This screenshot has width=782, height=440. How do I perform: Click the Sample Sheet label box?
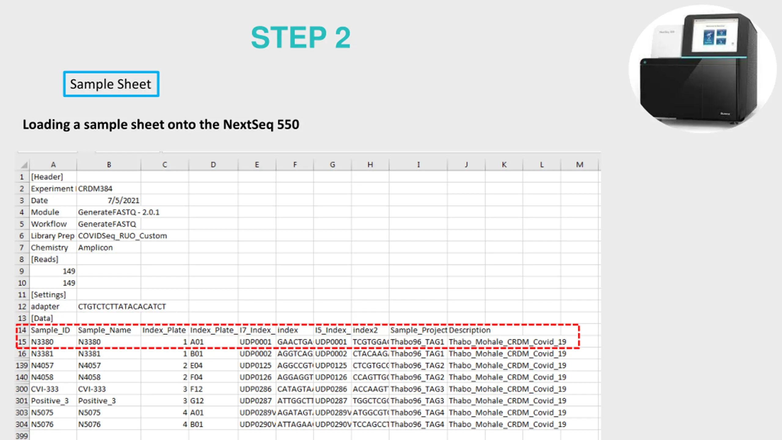(x=111, y=84)
